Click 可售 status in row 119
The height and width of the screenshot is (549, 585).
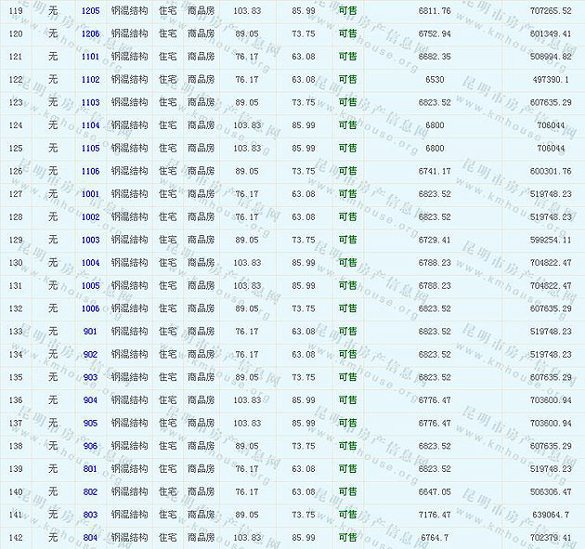point(347,10)
